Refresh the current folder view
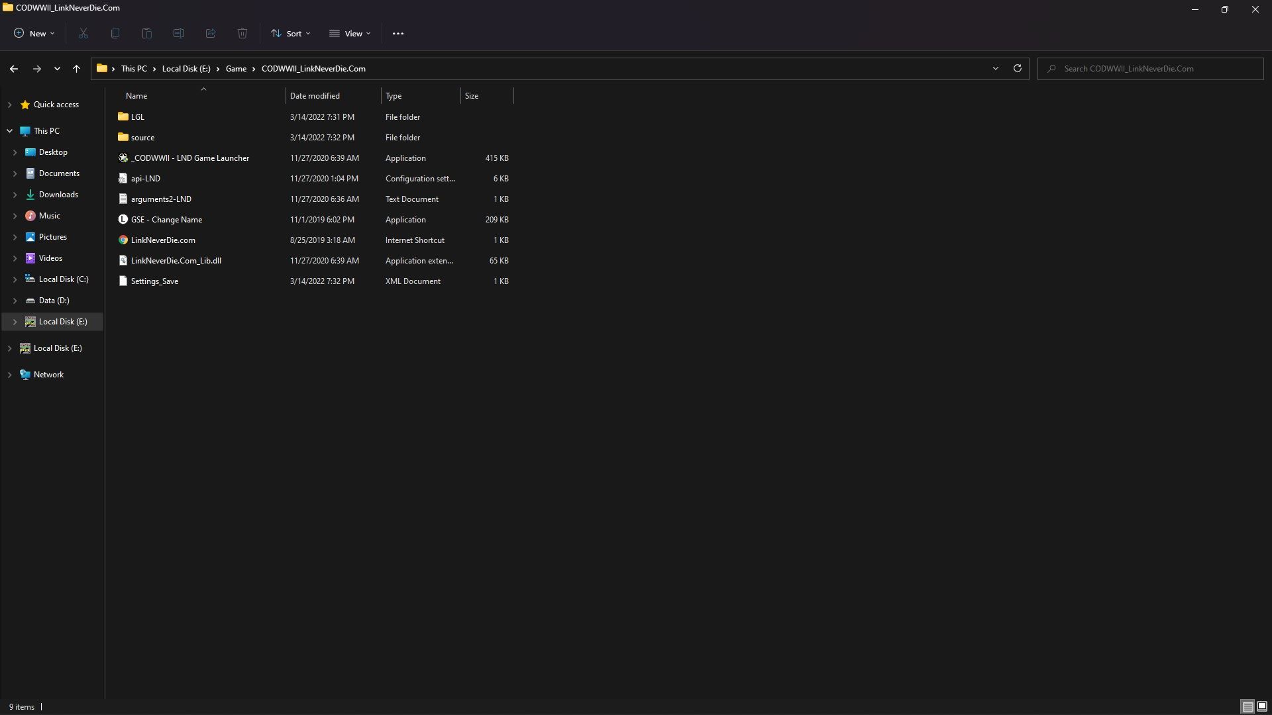Image resolution: width=1272 pixels, height=715 pixels. pyautogui.click(x=1017, y=69)
